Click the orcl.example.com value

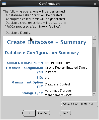click(x=58, y=63)
